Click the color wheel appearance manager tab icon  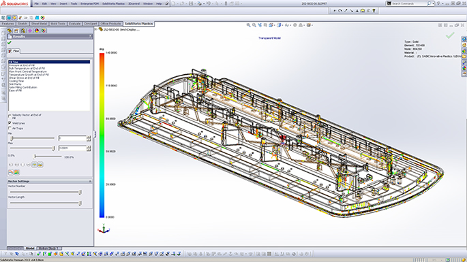click(x=37, y=31)
